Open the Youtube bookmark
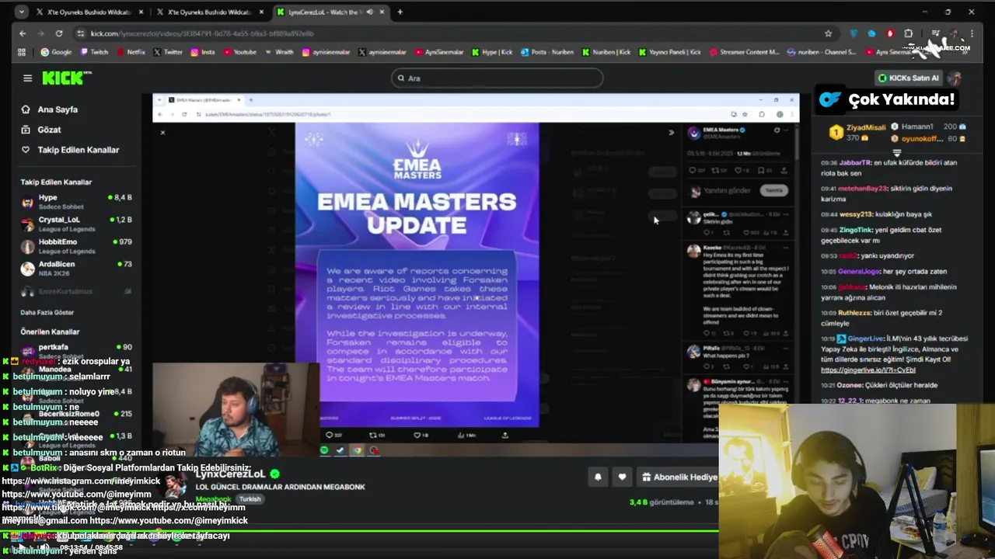The height and width of the screenshot is (559, 995). tap(239, 52)
